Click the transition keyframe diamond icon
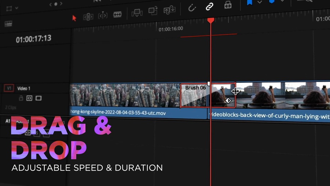 [228, 101]
